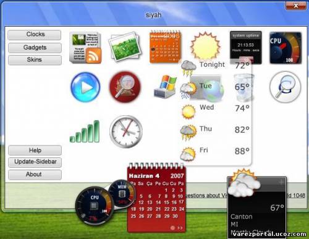The width and height of the screenshot is (309, 239).
Task: Open the Google search magnifier gadget
Action: coord(286,87)
